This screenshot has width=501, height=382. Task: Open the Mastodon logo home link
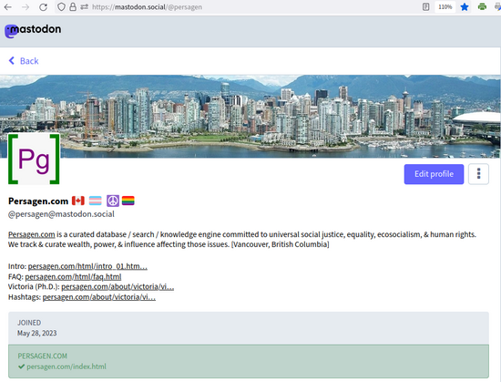(x=33, y=30)
